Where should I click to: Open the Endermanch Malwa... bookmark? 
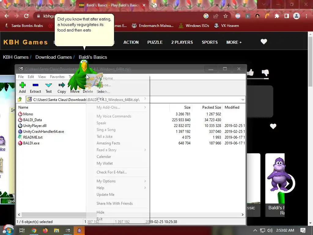(153, 26)
